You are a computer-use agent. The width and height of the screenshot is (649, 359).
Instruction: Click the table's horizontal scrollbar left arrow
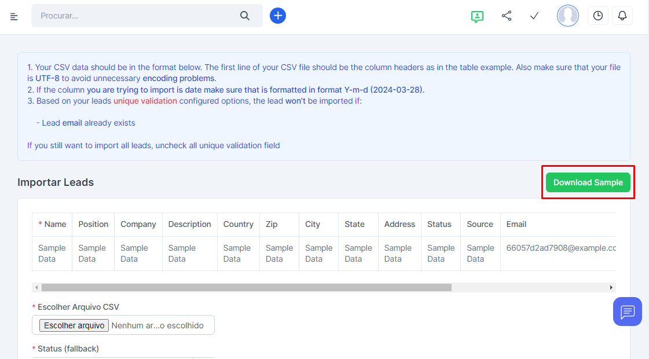tap(36, 287)
